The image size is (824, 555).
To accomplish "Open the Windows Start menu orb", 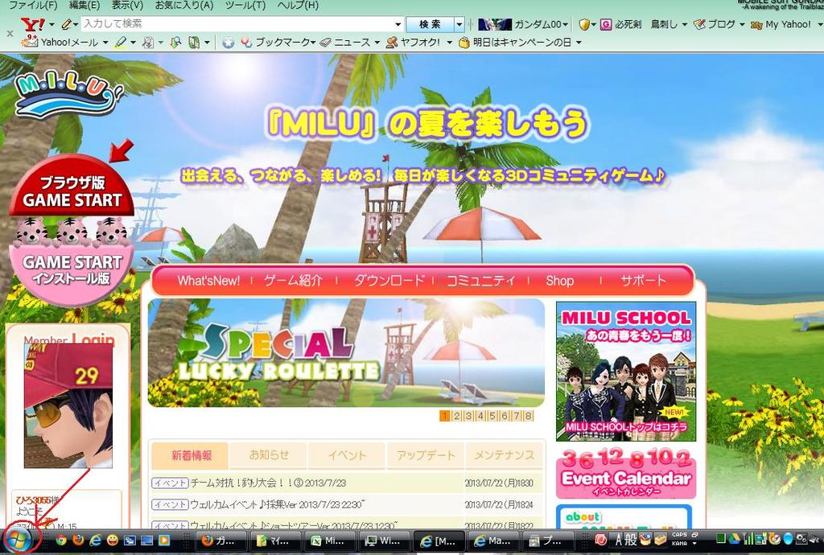I will pyautogui.click(x=19, y=539).
